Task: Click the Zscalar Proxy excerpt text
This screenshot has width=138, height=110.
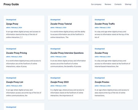Action: point(113,64)
